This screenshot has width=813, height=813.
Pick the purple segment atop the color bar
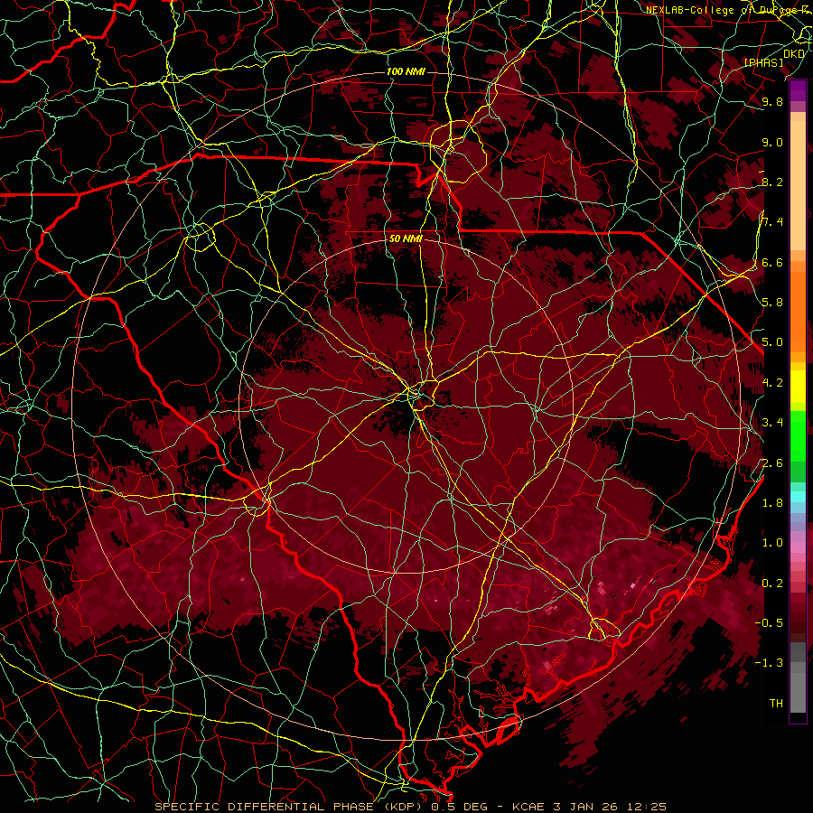pos(798,91)
